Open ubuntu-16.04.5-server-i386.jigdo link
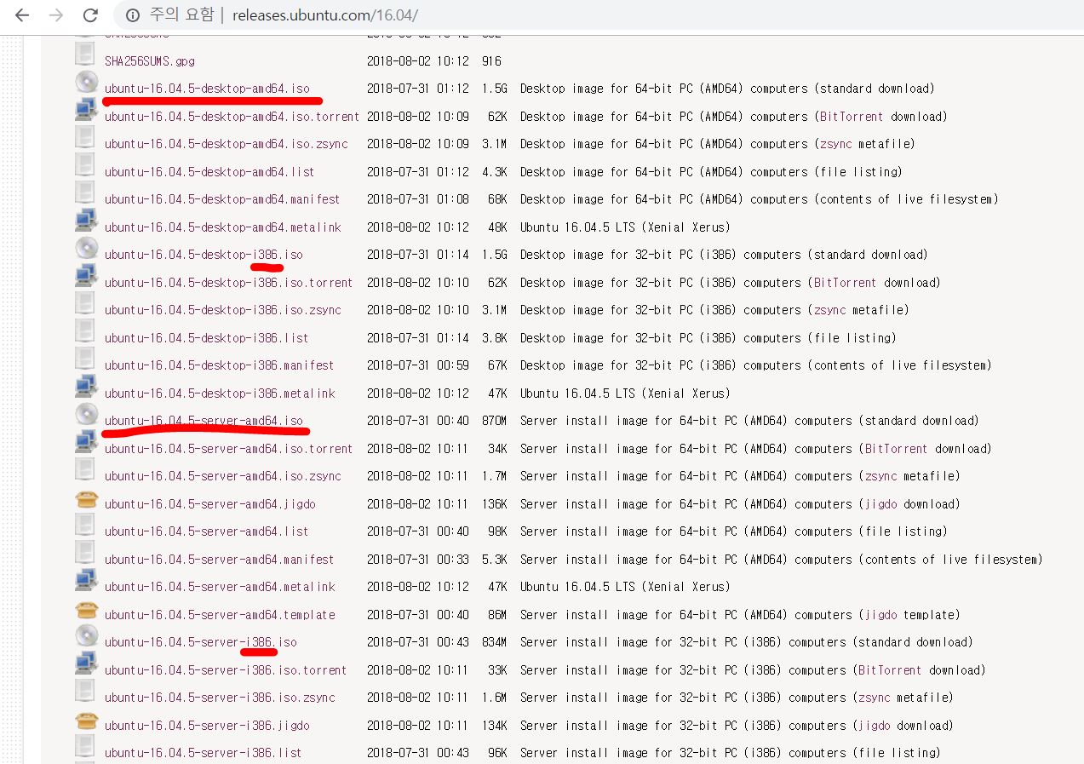 [207, 726]
